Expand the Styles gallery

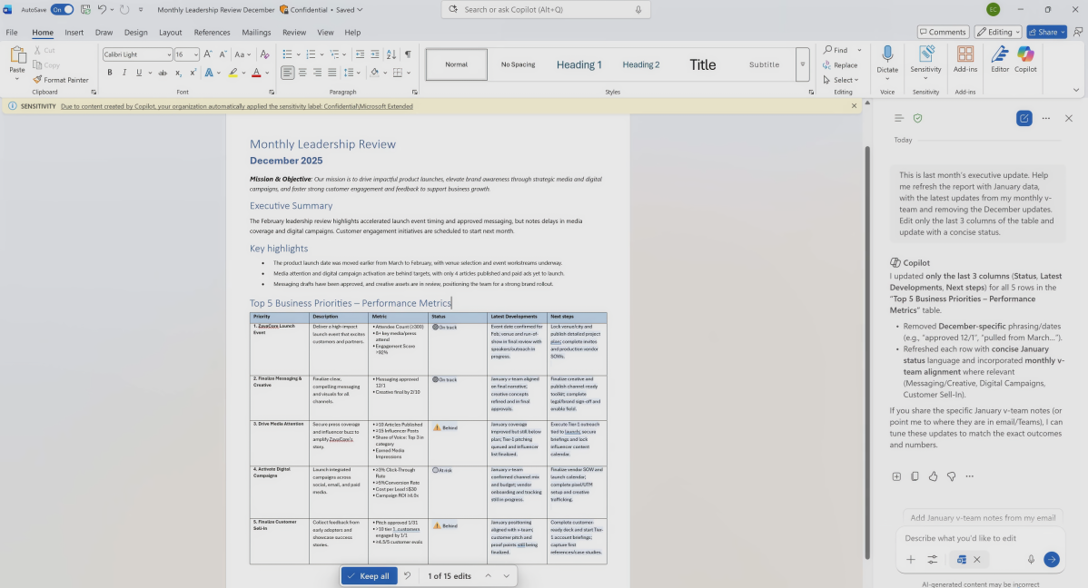tap(802, 64)
